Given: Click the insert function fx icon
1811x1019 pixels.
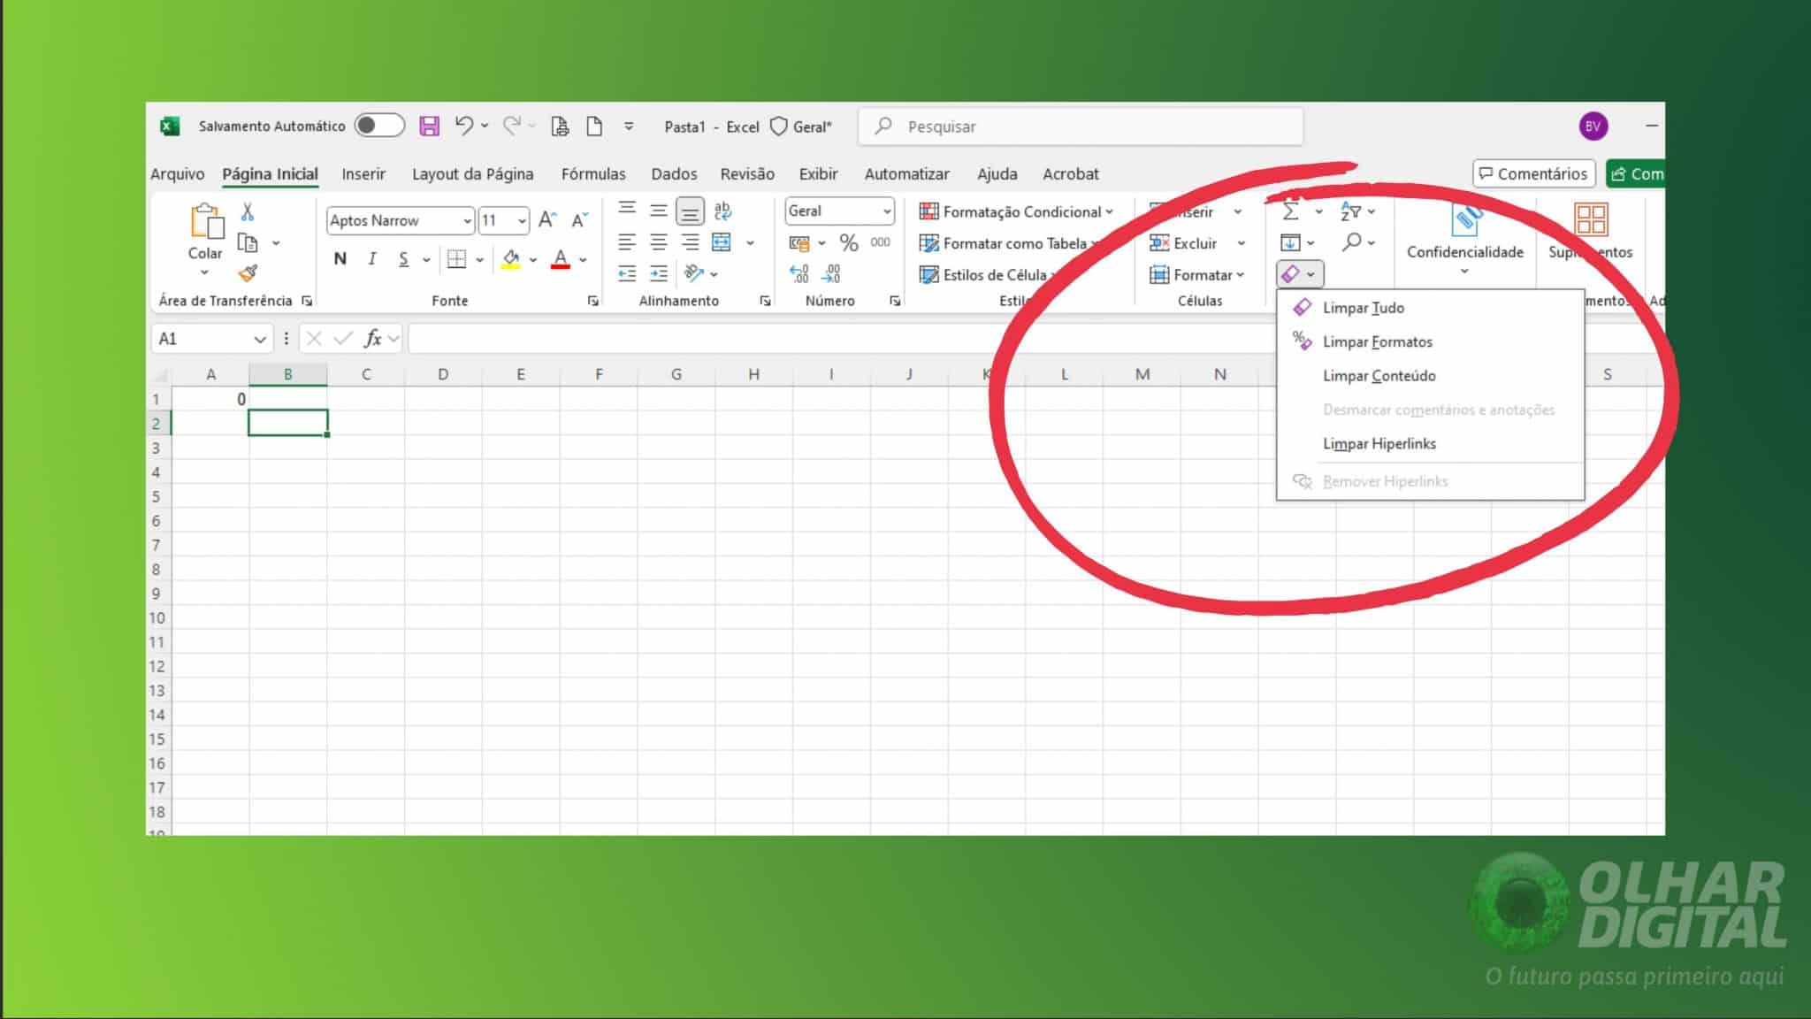Looking at the screenshot, I should 373,338.
